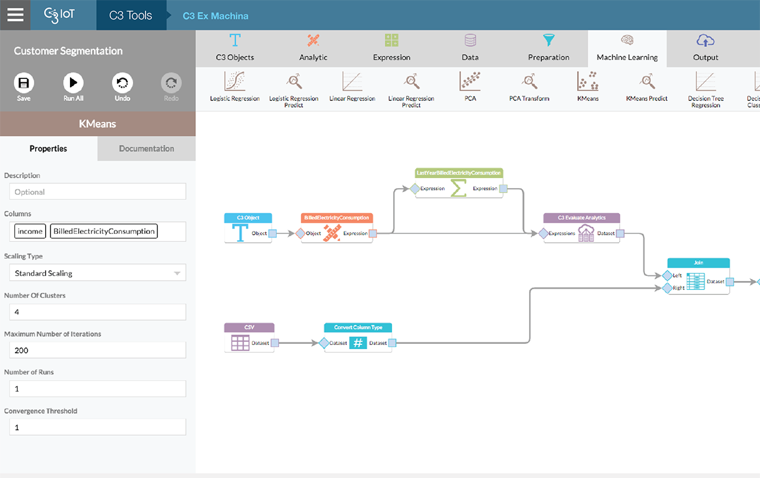Choose the Decision Tree Regression tool
The image size is (760, 478).
coord(705,86)
